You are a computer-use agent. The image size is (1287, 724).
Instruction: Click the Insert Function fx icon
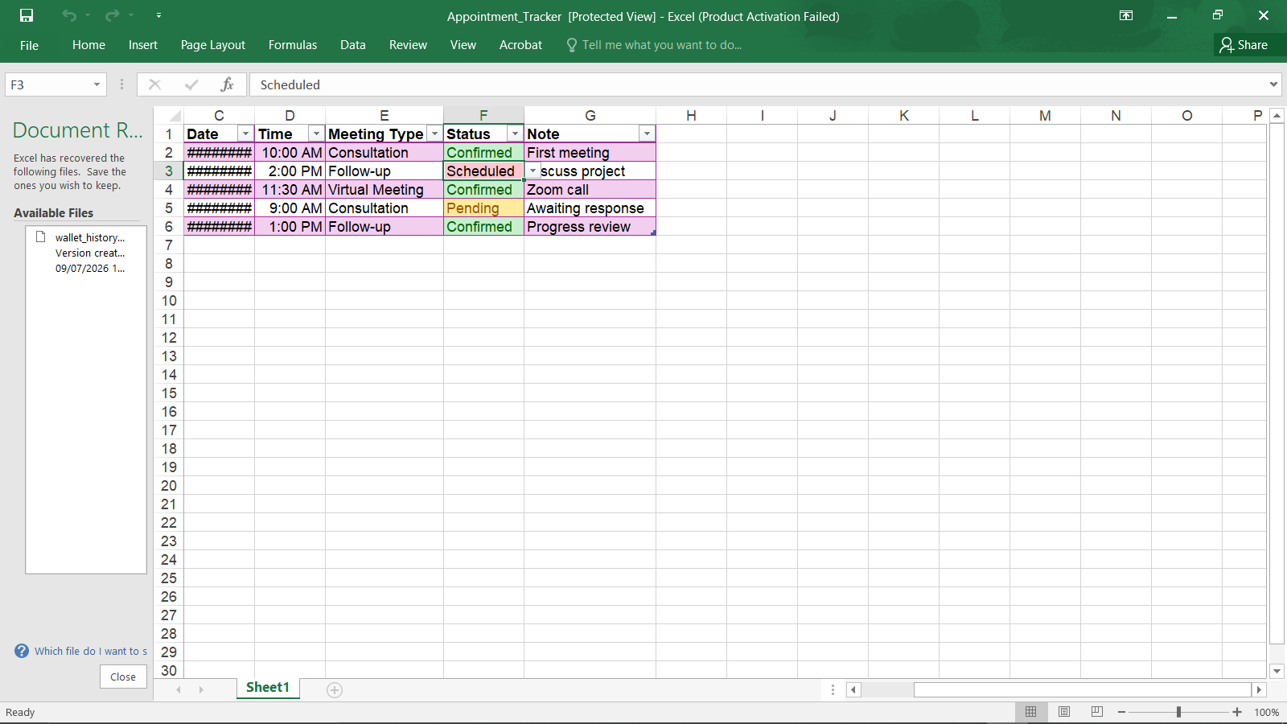[228, 84]
